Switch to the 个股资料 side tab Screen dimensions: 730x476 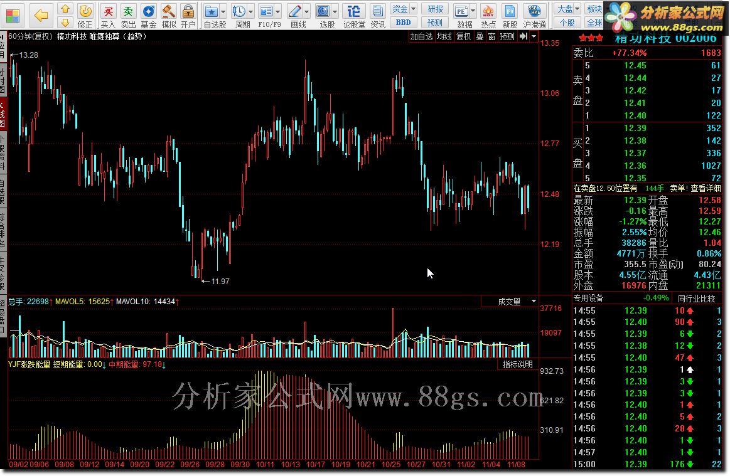click(x=3, y=152)
